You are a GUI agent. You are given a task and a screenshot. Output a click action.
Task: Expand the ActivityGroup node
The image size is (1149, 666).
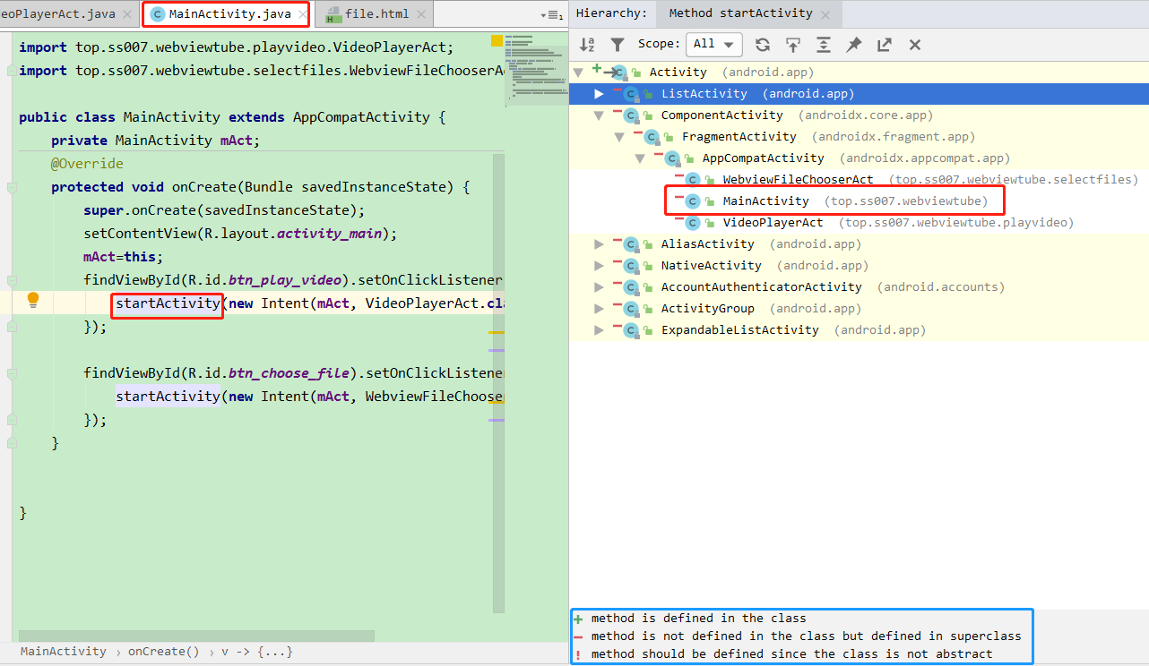[599, 309]
